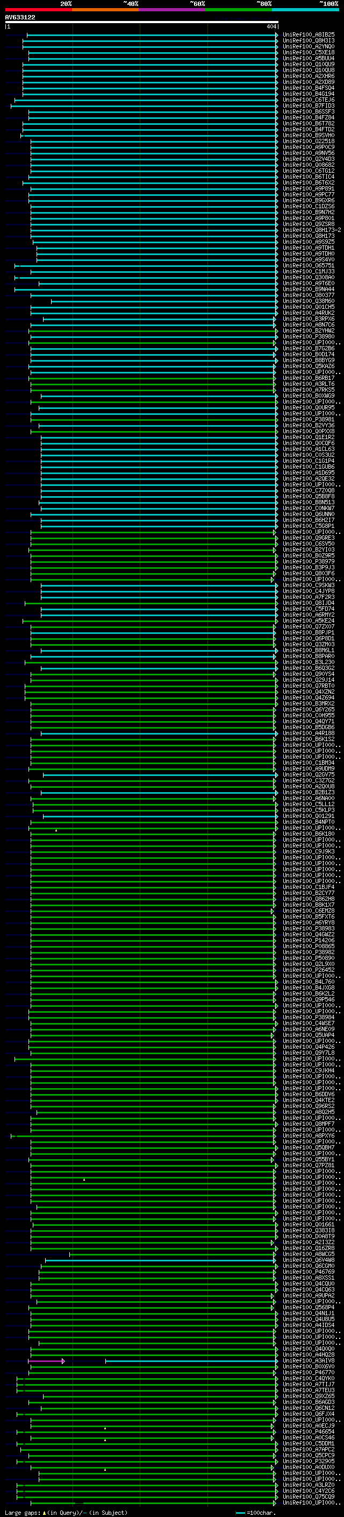The height and width of the screenshot is (1517, 344).
Task: Select label UniRef100_A9TDH1
Action: tap(309, 248)
